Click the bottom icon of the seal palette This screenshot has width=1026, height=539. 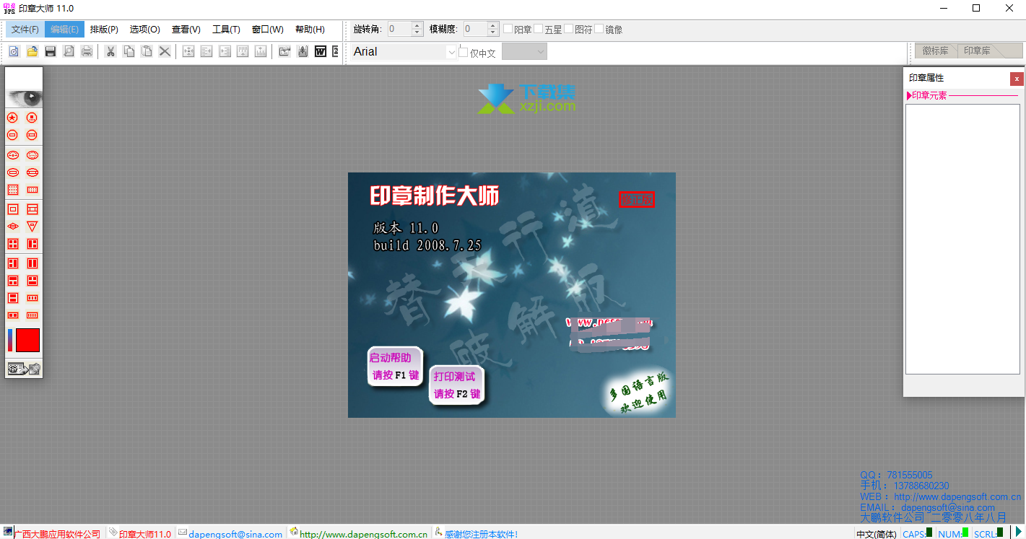click(24, 369)
